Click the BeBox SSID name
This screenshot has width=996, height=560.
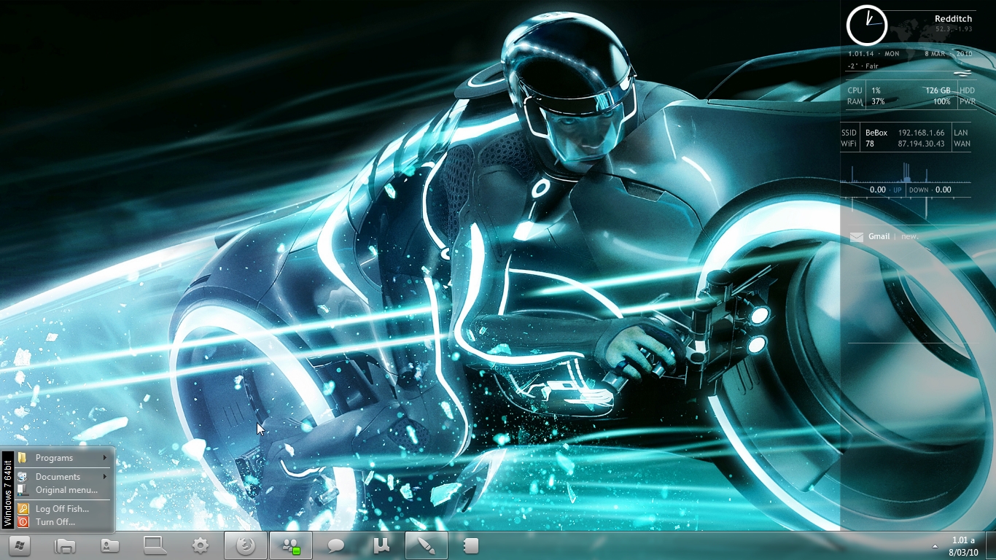pyautogui.click(x=876, y=133)
